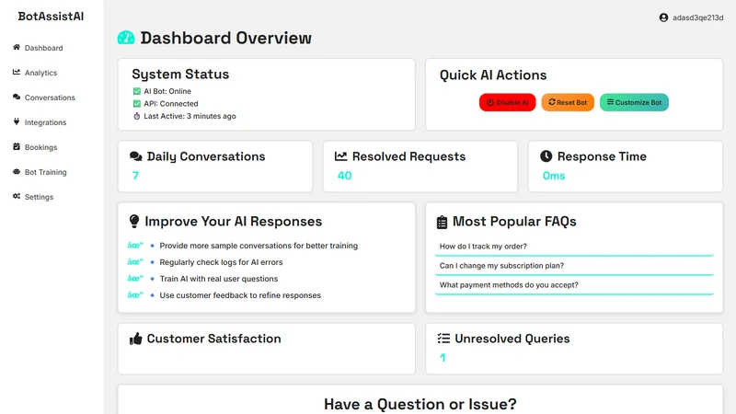736x414 pixels.
Task: Click the 'API: Connected' status text
Action: (x=171, y=104)
